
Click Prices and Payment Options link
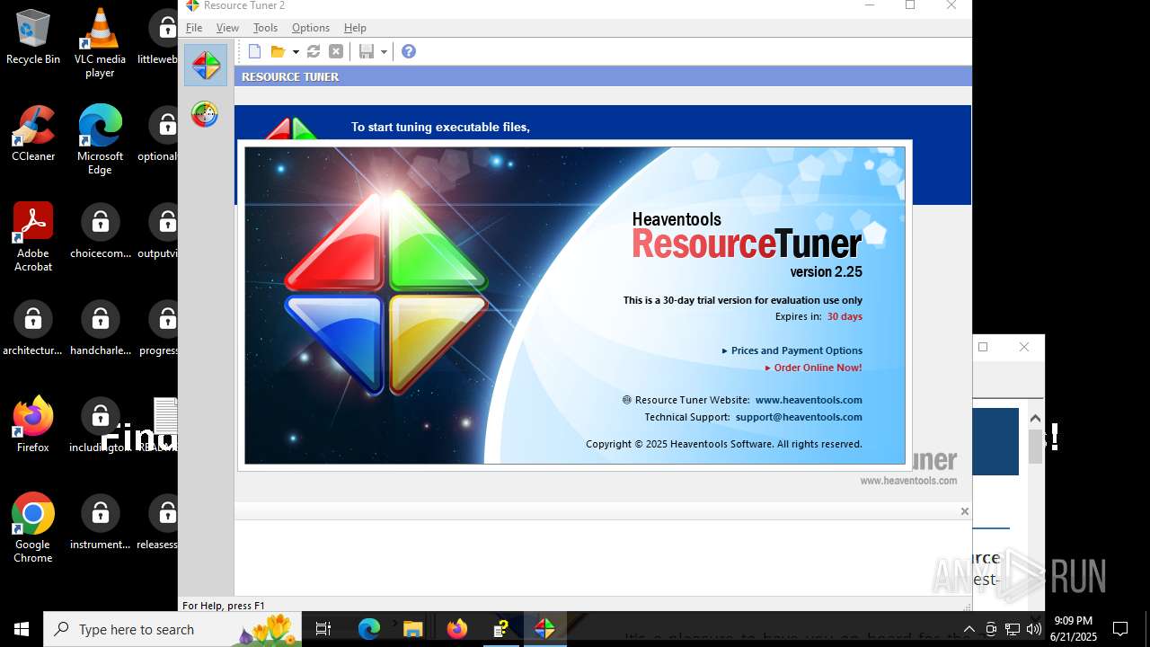(797, 350)
